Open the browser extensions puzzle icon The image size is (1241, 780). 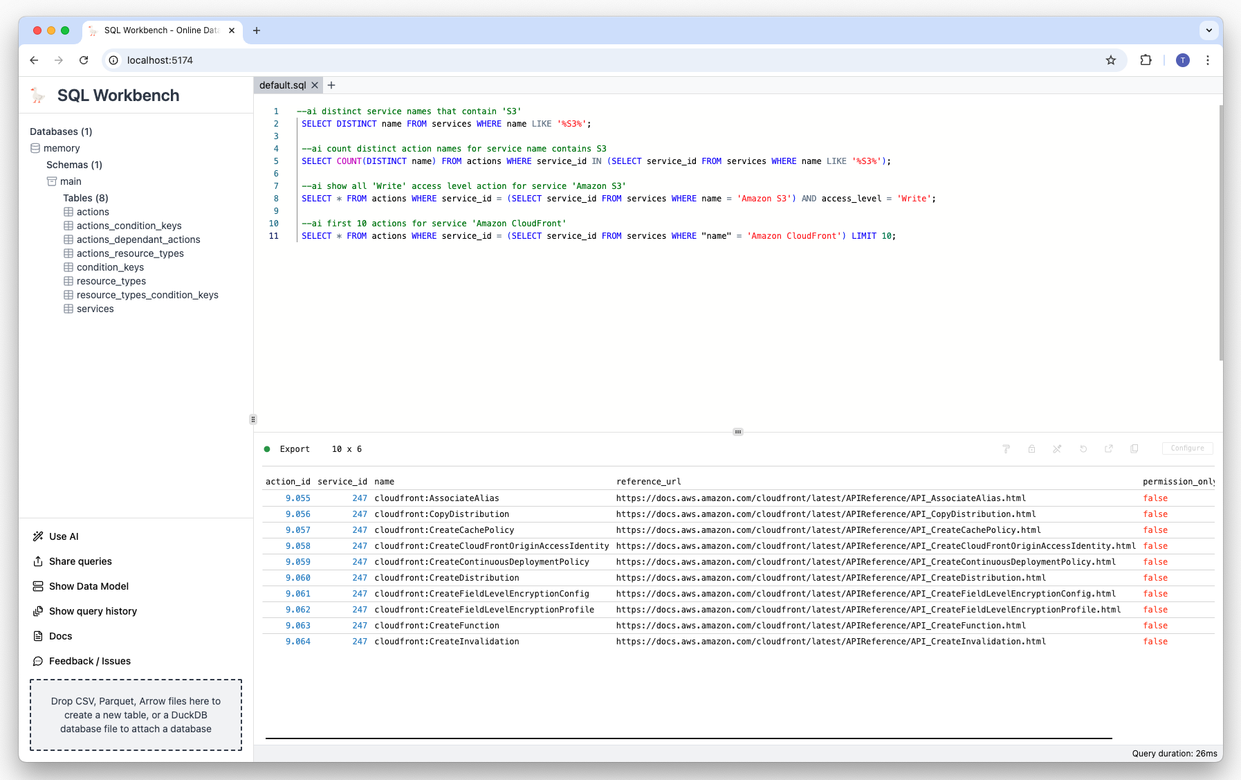coord(1146,60)
